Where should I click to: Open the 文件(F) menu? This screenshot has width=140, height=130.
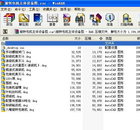coord(6,9)
